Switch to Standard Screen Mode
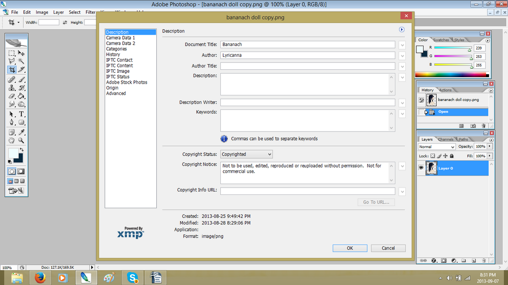 10,181
